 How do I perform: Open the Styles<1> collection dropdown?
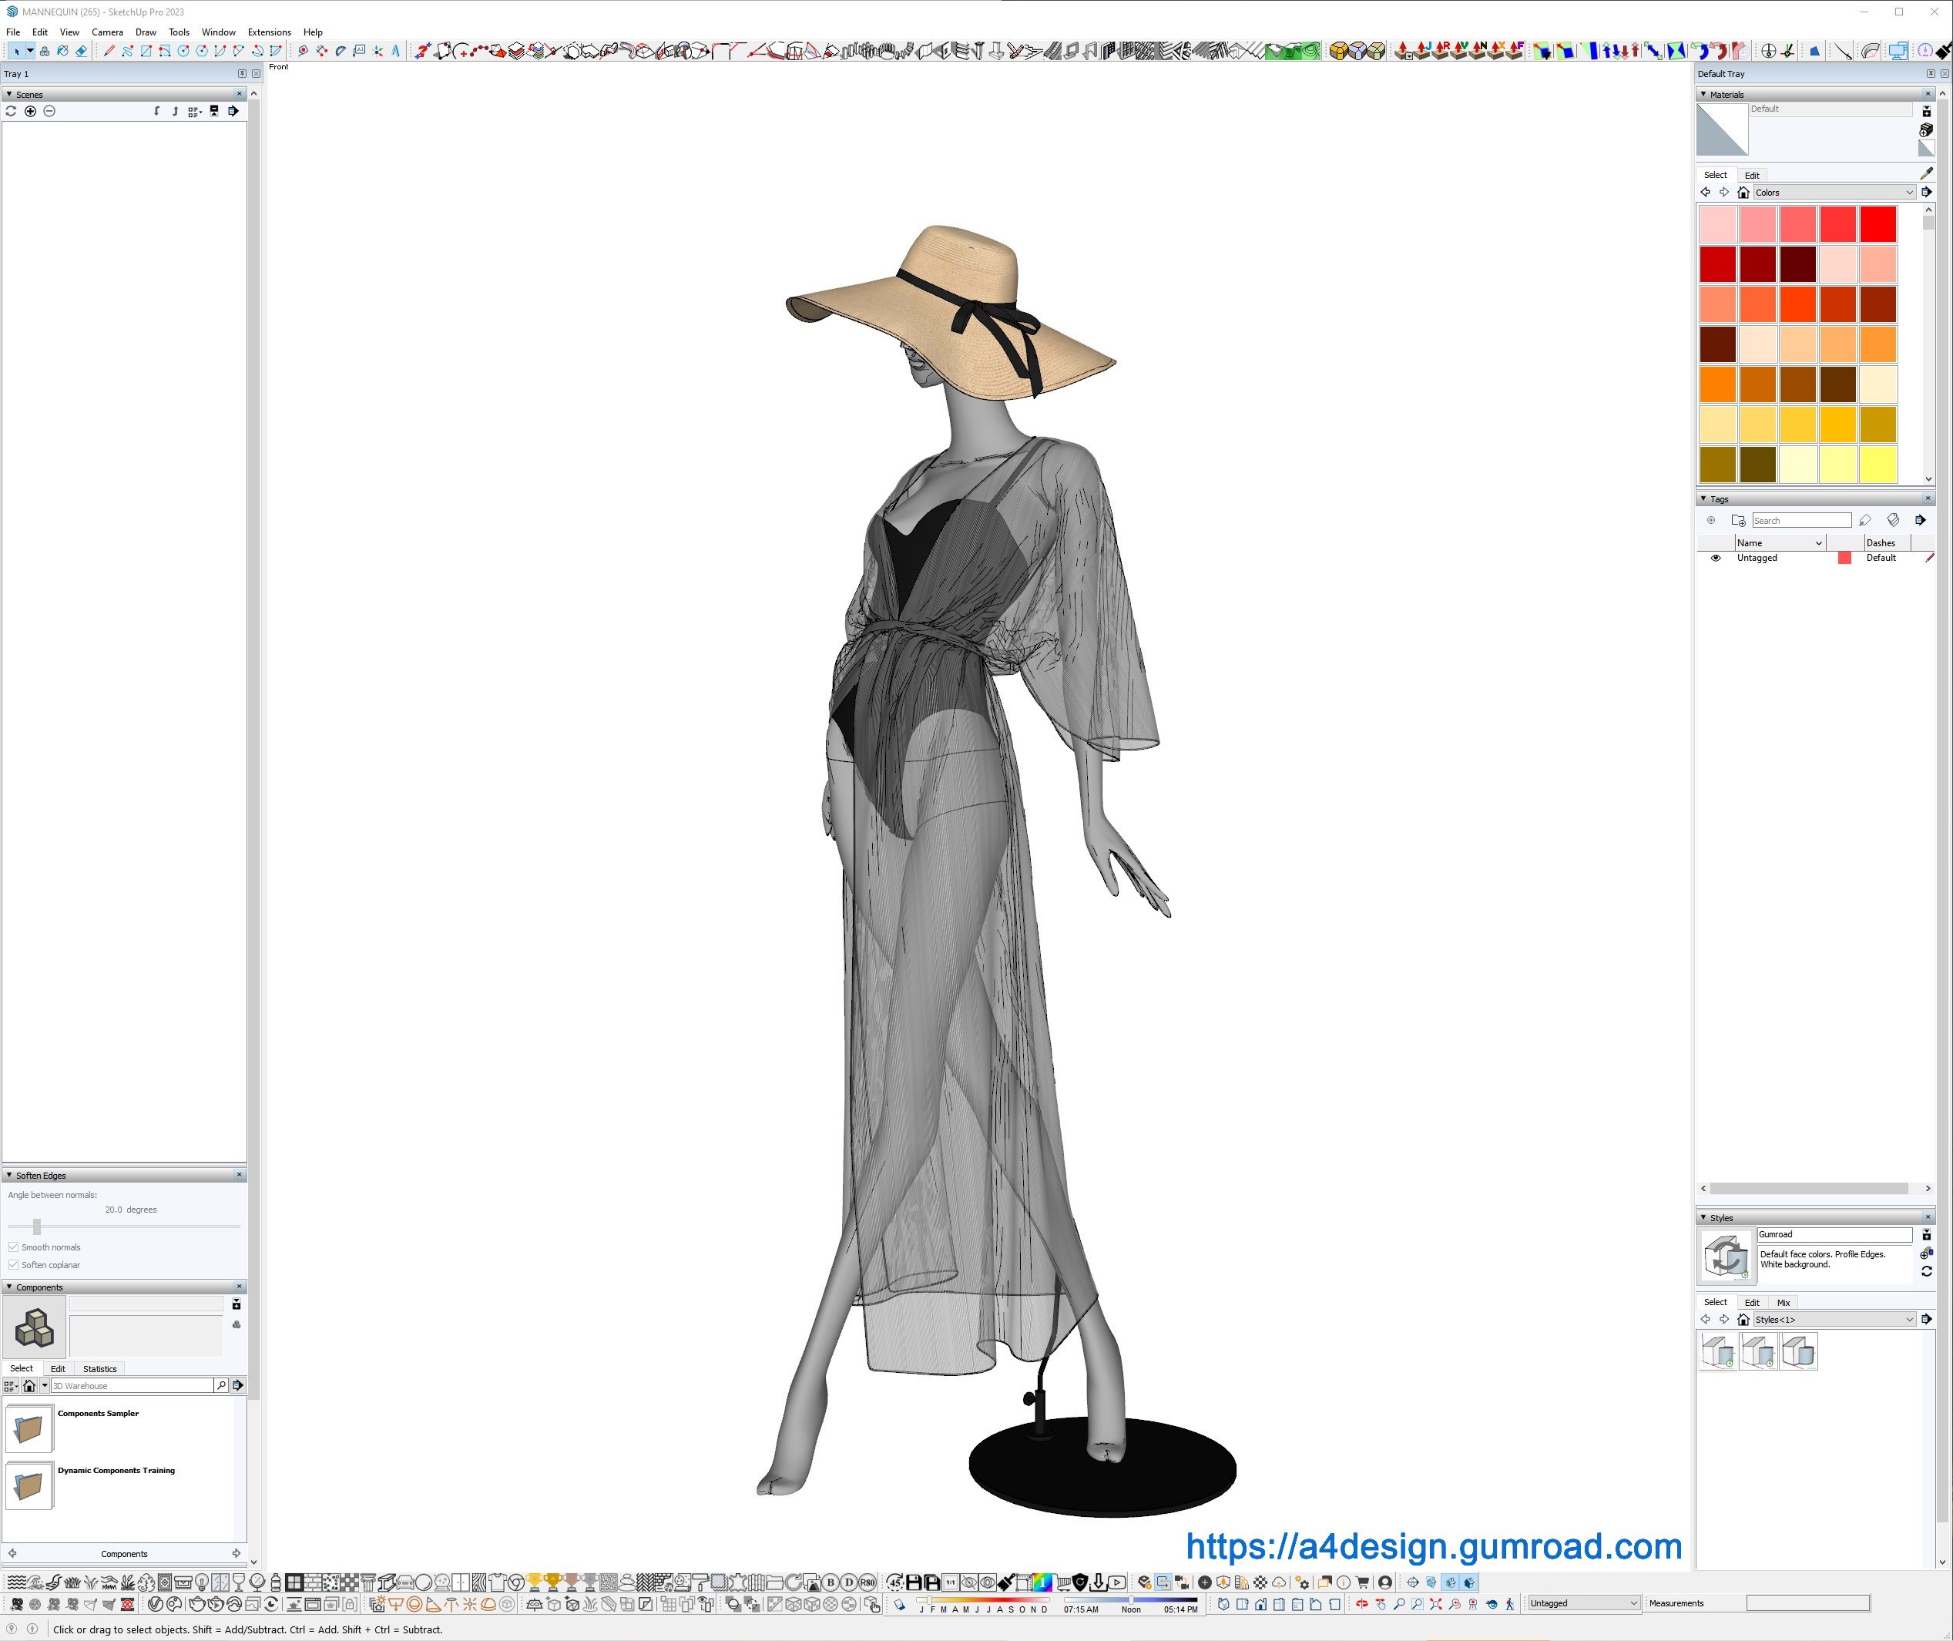pos(1909,1320)
